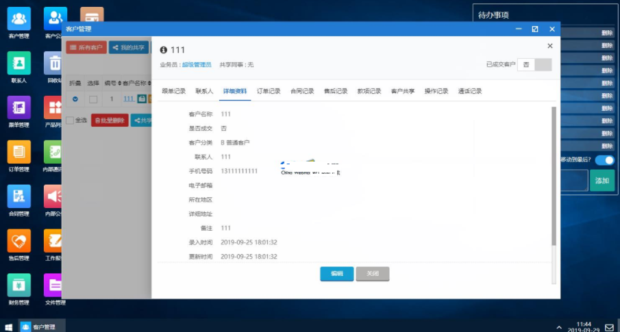Viewport: 620px width, 332px height.
Task: Open the 工作报告 desktop icon
Action: pos(53,241)
